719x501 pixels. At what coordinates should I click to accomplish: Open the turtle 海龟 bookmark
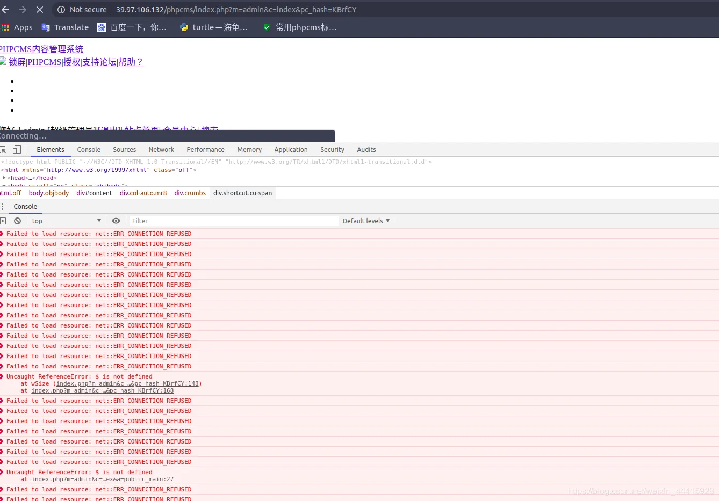click(214, 27)
